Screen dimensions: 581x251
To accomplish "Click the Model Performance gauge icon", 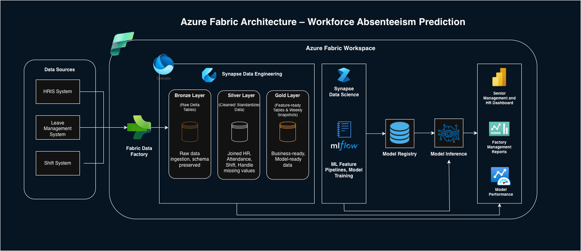I will [x=501, y=176].
